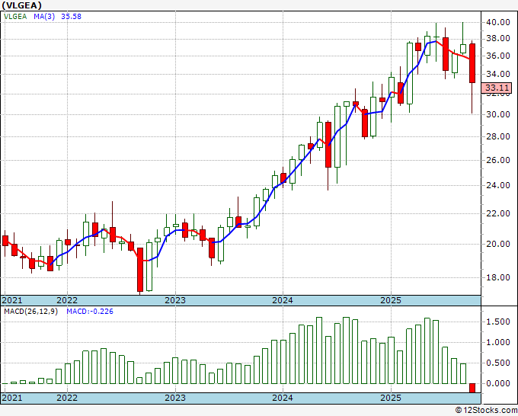Click the 2021 label on MACD panel axis
This screenshot has height=416, width=518.
click(x=12, y=398)
